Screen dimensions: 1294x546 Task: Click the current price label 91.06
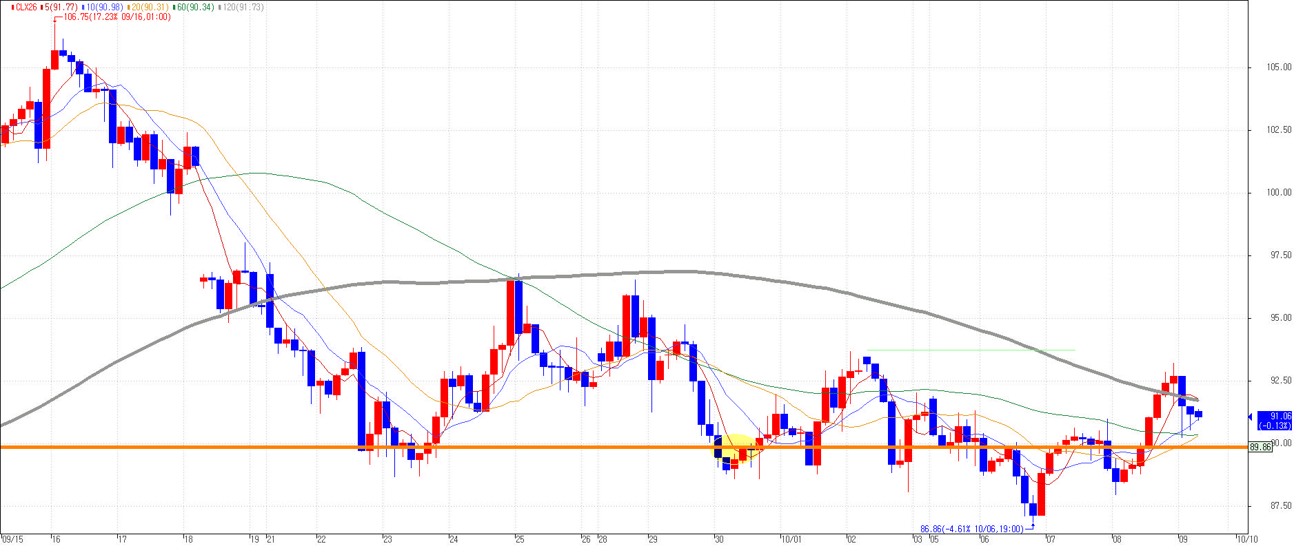click(x=1275, y=420)
